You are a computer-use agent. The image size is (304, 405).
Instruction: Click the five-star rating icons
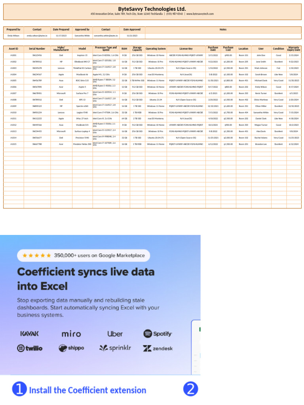(x=37, y=255)
